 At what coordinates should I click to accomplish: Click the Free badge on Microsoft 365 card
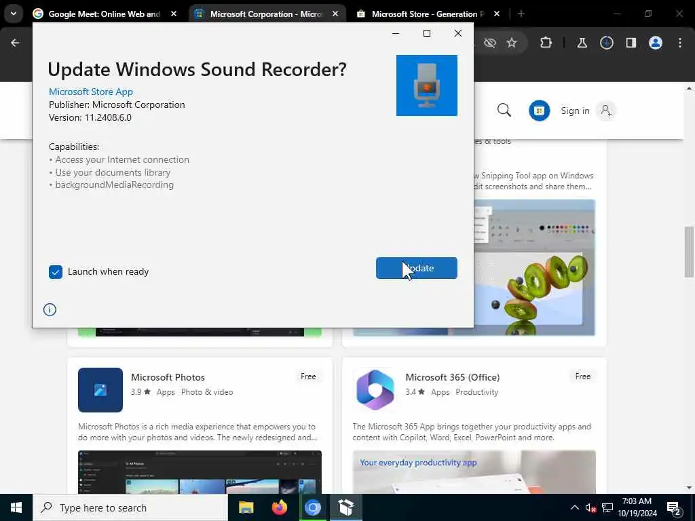(582, 377)
